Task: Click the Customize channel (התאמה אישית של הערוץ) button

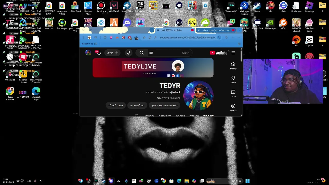Action: click(x=164, y=105)
